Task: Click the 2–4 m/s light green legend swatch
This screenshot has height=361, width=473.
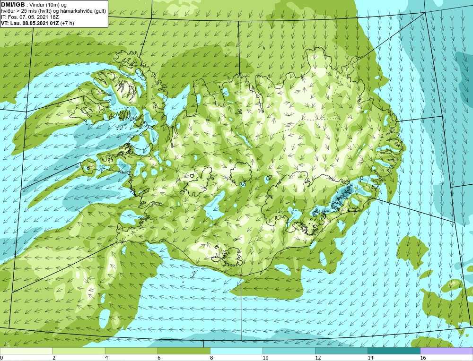Action: 79,351
